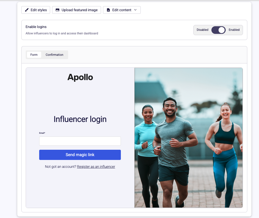This screenshot has width=259, height=218.
Task: Disable influencer logins with the toggle
Action: pos(218,30)
